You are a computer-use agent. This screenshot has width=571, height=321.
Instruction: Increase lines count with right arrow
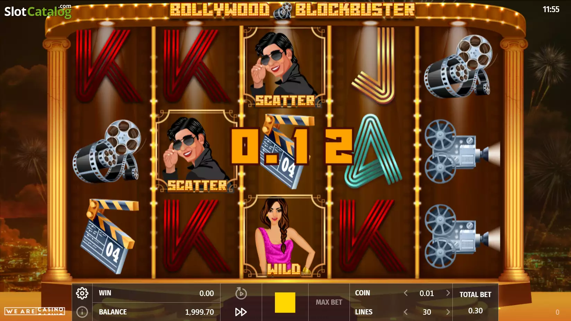tap(448, 312)
